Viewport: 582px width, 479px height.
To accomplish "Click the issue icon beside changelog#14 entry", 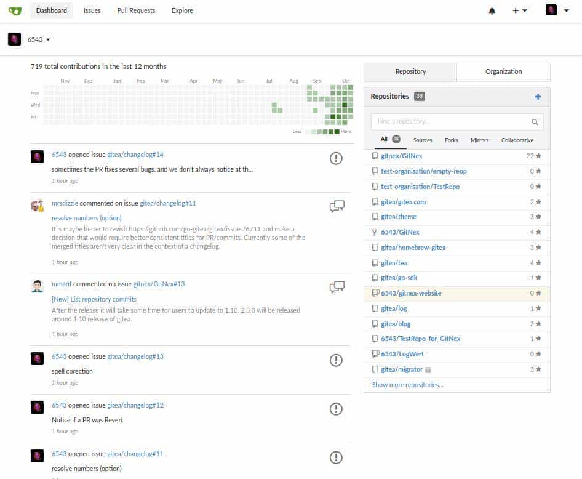I will [336, 158].
